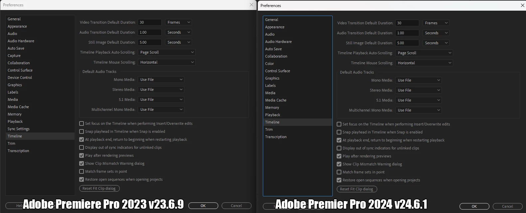Image resolution: width=526 pixels, height=213 pixels.
Task: Uncheck Play after rendering previews, left window
Action: coord(82,155)
